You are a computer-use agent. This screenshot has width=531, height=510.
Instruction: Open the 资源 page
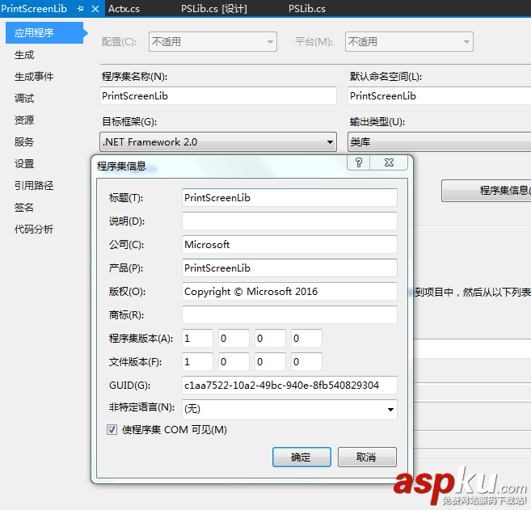pos(24,120)
